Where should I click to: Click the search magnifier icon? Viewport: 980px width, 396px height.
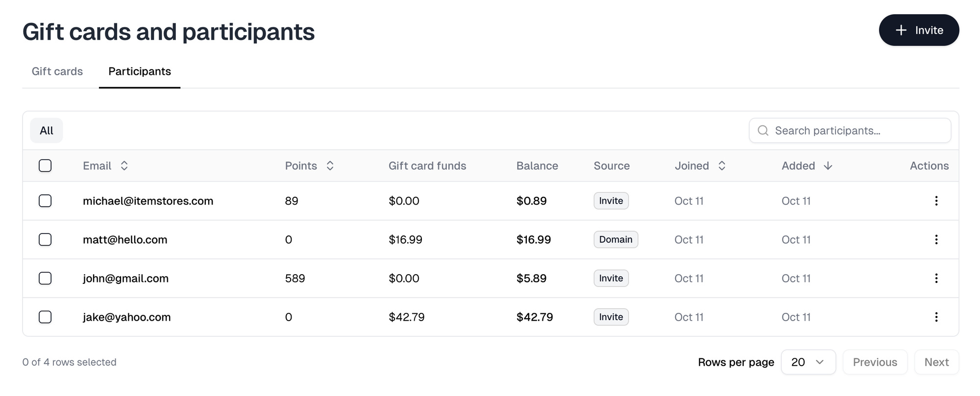763,130
